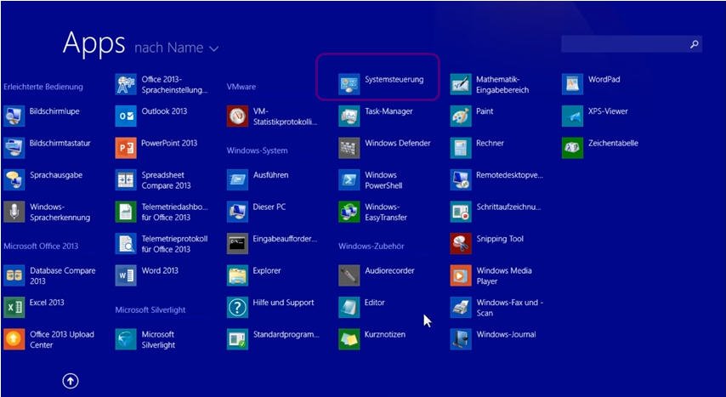Open Hilfe und Support question-mark icon

click(237, 308)
